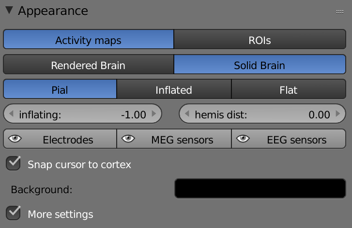Increase inflating value with right arrow
The image size is (352, 228).
point(154,114)
